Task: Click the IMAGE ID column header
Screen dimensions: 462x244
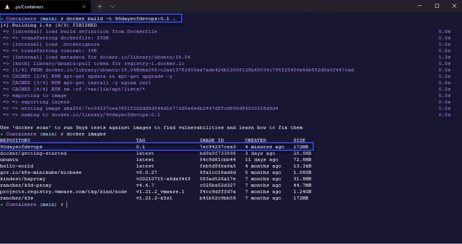Action: click(x=212, y=140)
